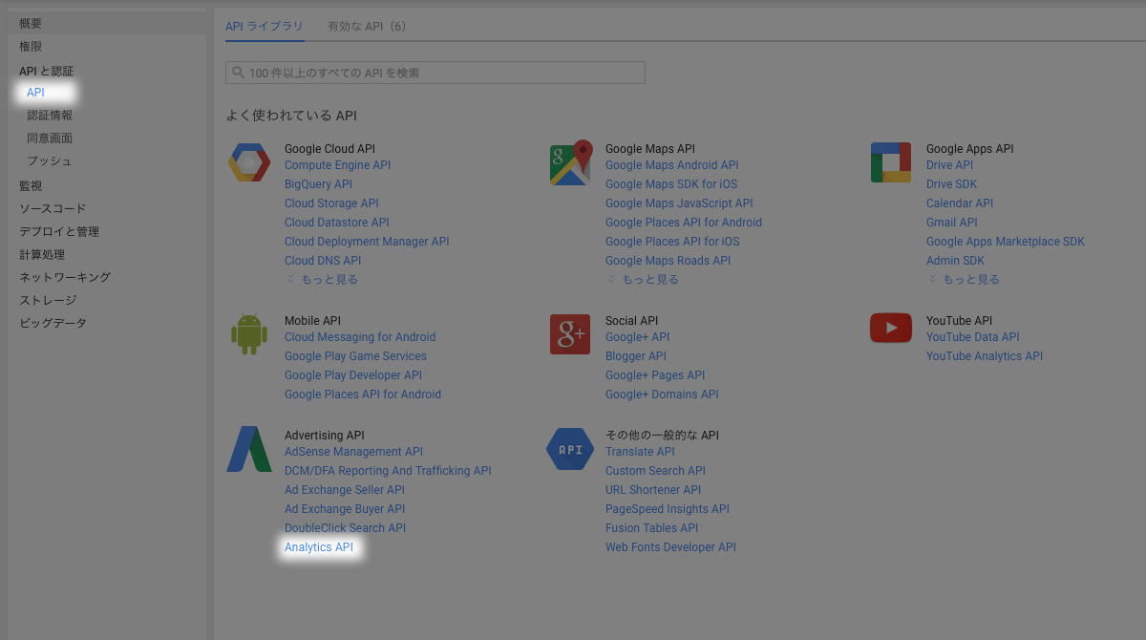Open the Google Maps SDK for iOS link
This screenshot has width=1146, height=640.
671,184
